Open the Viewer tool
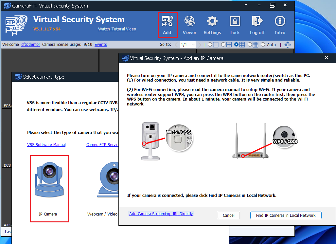 (189, 25)
